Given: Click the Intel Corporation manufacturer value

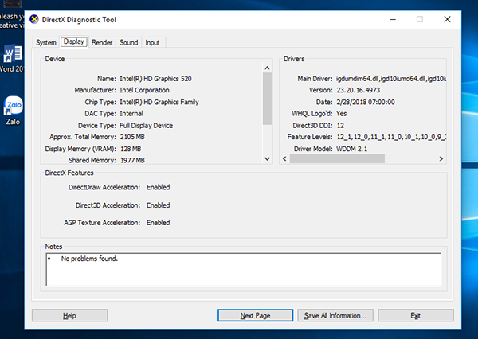Looking at the screenshot, I should point(144,90).
